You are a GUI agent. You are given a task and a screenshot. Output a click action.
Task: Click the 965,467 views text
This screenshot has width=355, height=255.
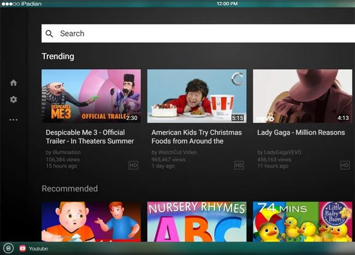[x=168, y=160]
